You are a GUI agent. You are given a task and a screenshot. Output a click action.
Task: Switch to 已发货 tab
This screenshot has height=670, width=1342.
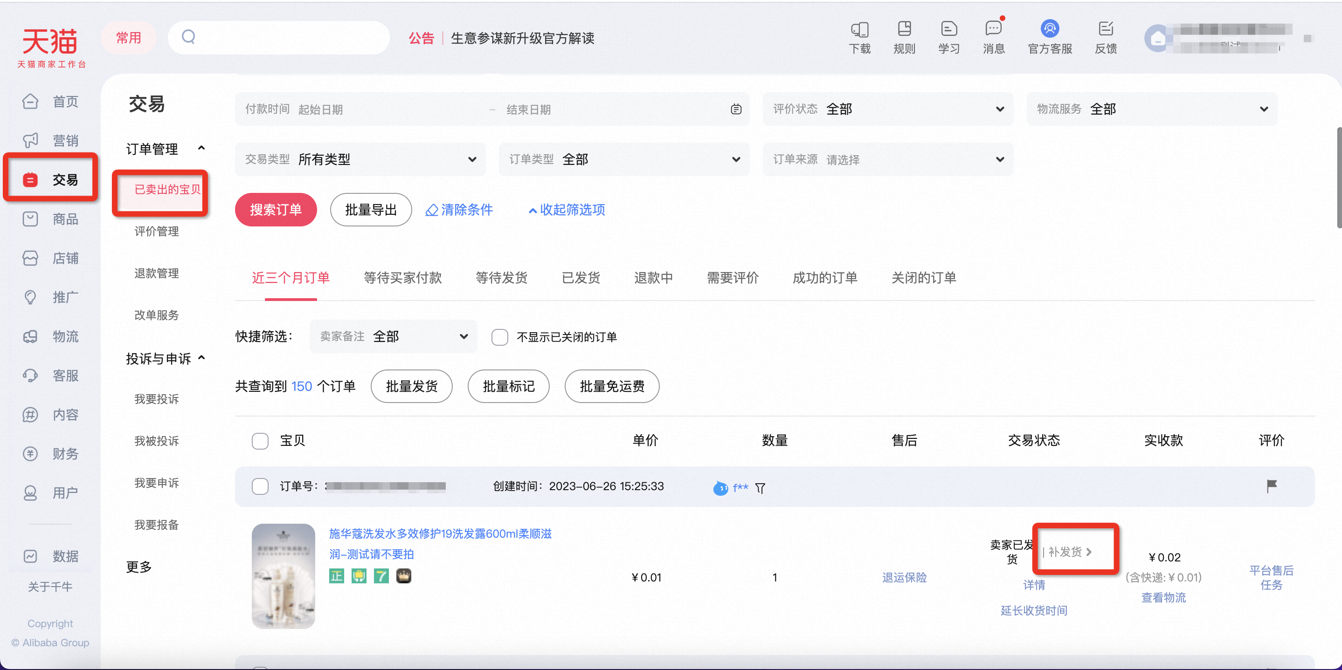coord(581,278)
